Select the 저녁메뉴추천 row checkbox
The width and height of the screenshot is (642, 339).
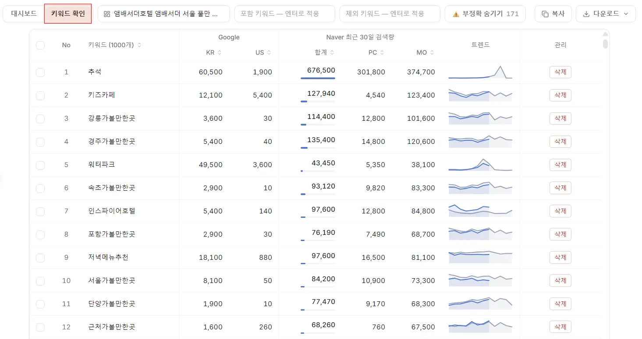(x=40, y=258)
